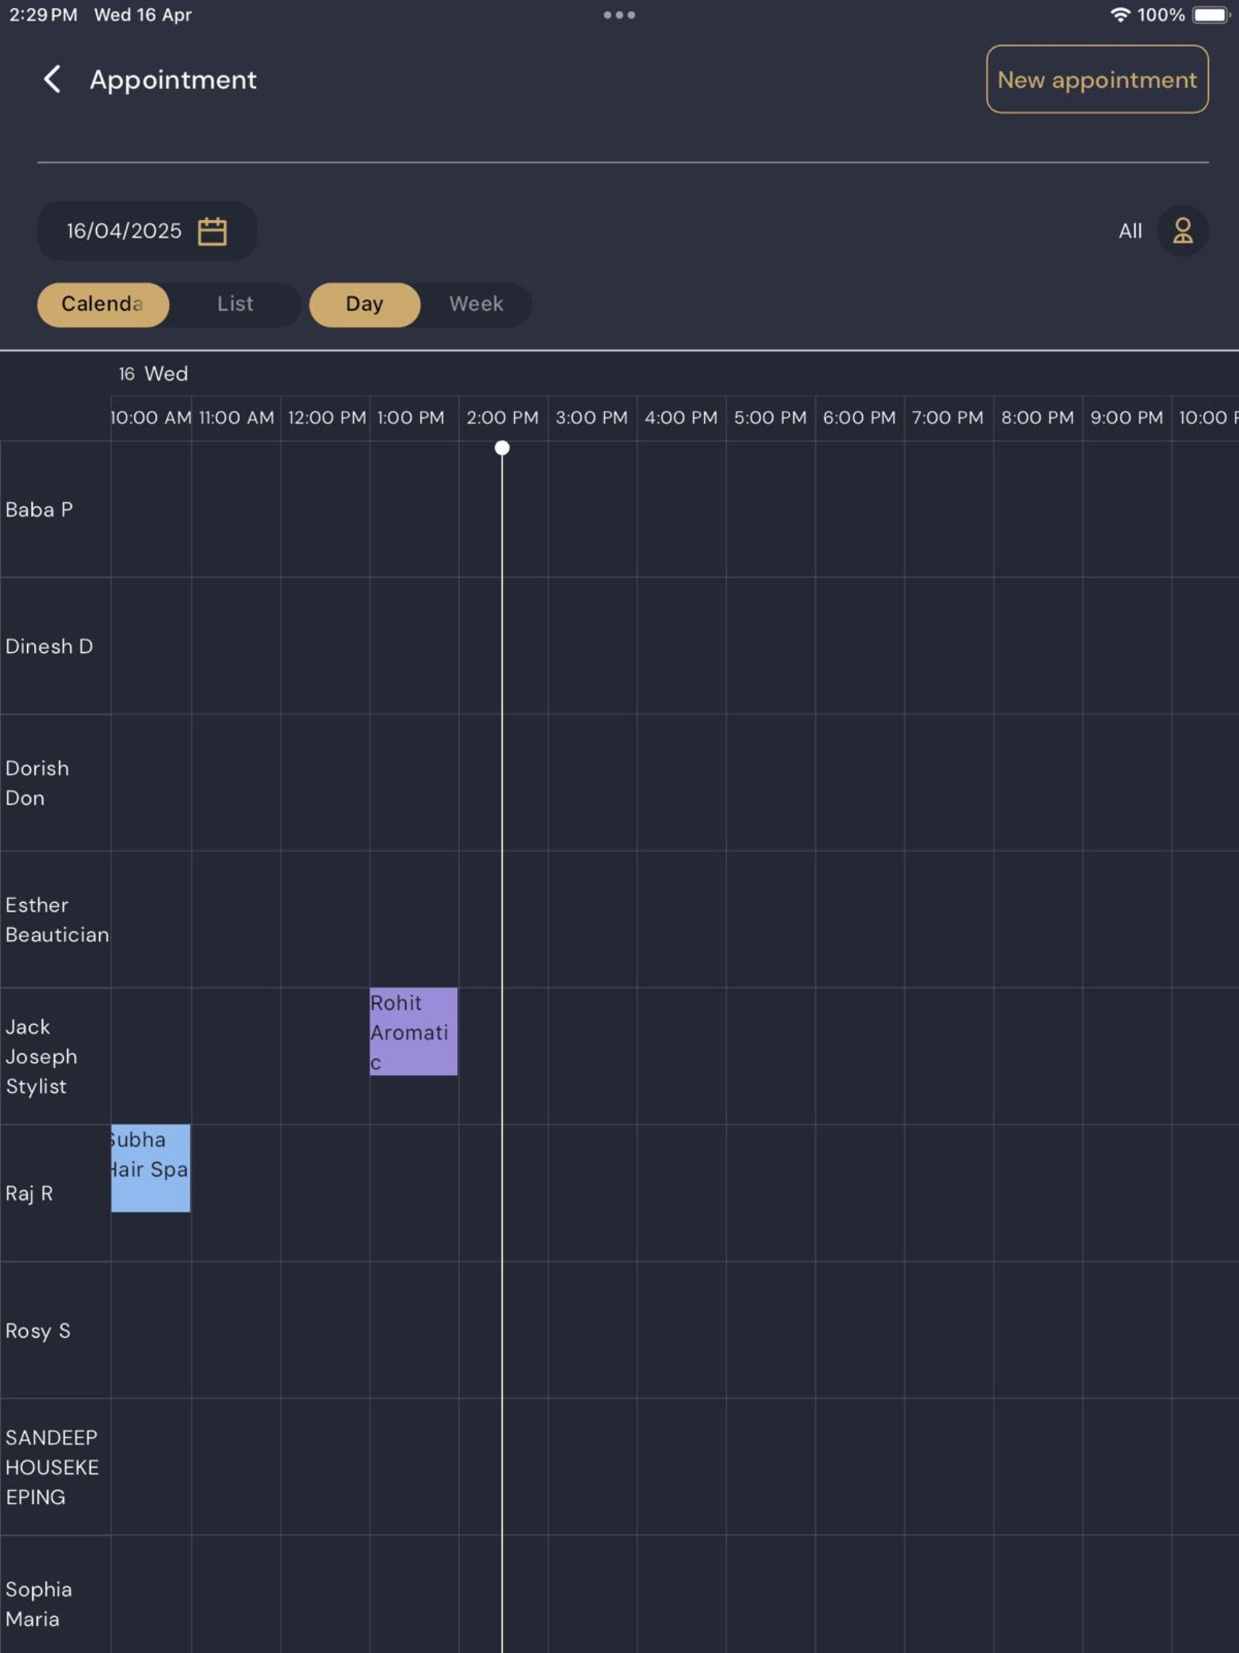
Task: Select the Baba P staff row
Action: (x=55, y=509)
